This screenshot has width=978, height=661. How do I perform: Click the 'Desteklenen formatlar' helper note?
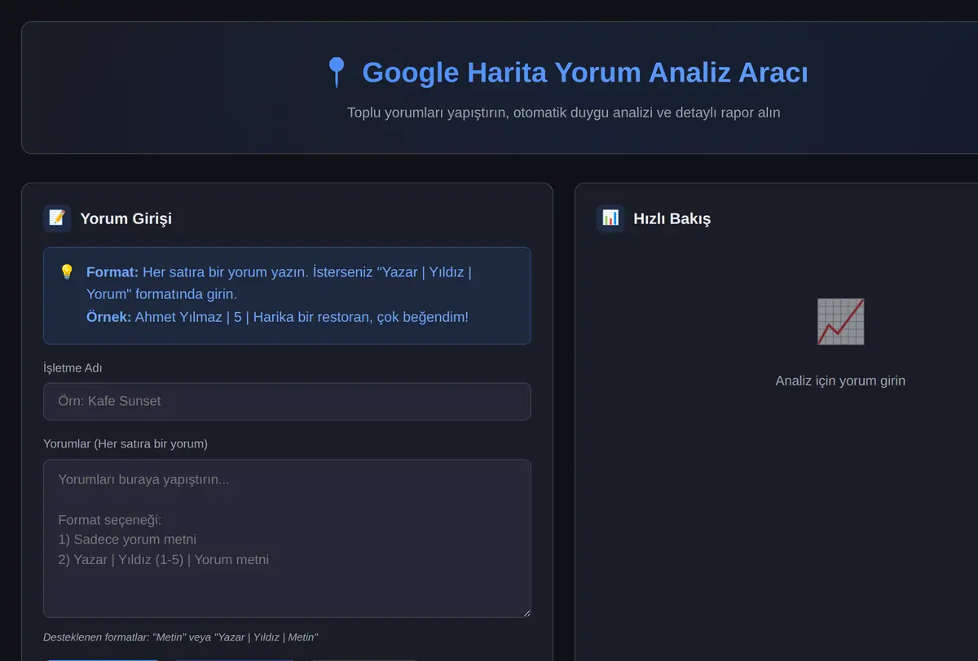(180, 637)
